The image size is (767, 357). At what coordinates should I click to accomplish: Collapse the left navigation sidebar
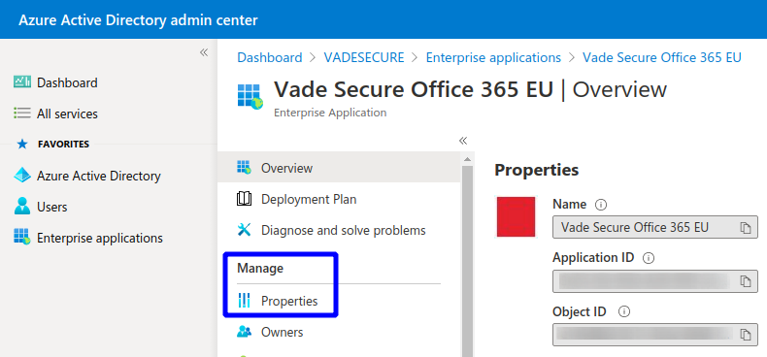point(204,52)
